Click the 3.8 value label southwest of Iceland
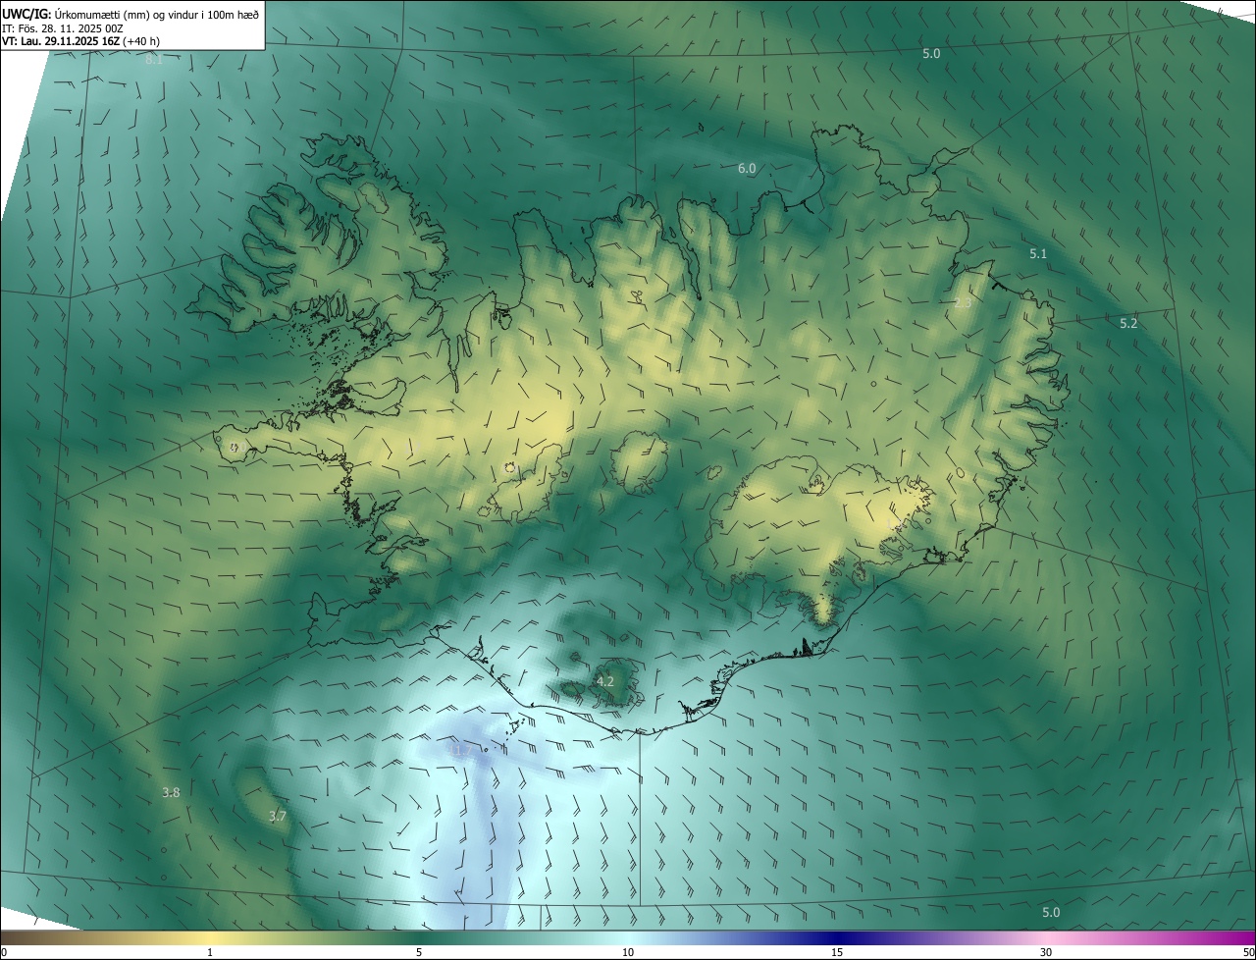This screenshot has width=1256, height=960. pos(171,792)
